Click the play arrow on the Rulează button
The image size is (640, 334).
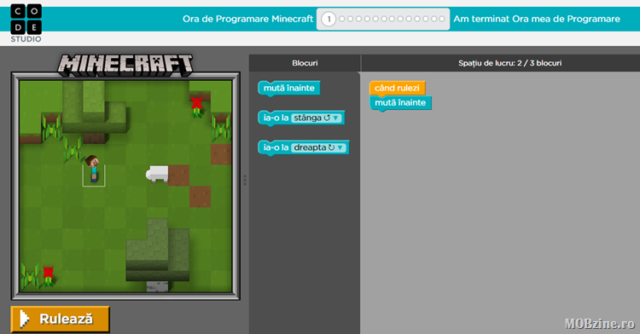point(24,319)
